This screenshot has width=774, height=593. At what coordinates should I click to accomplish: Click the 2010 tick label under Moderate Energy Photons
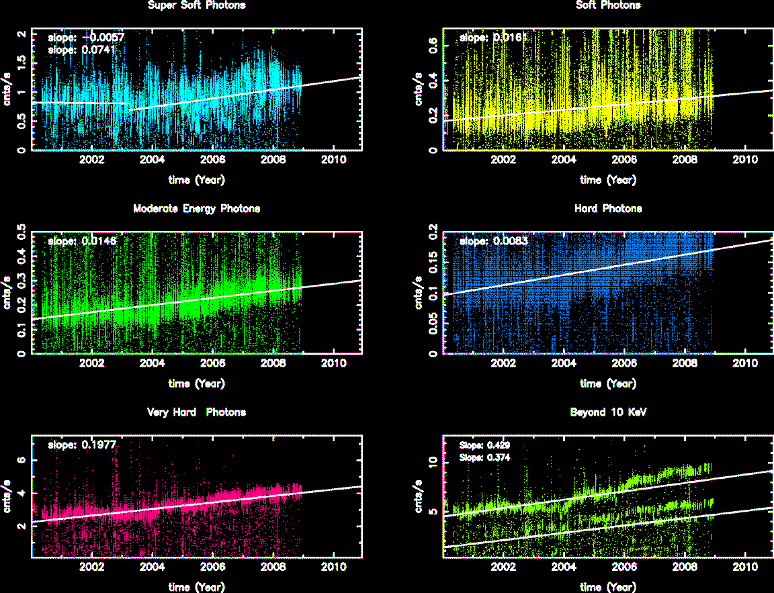click(333, 364)
